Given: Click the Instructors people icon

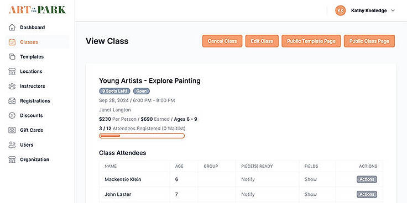Looking at the screenshot, I should pos(12,86).
